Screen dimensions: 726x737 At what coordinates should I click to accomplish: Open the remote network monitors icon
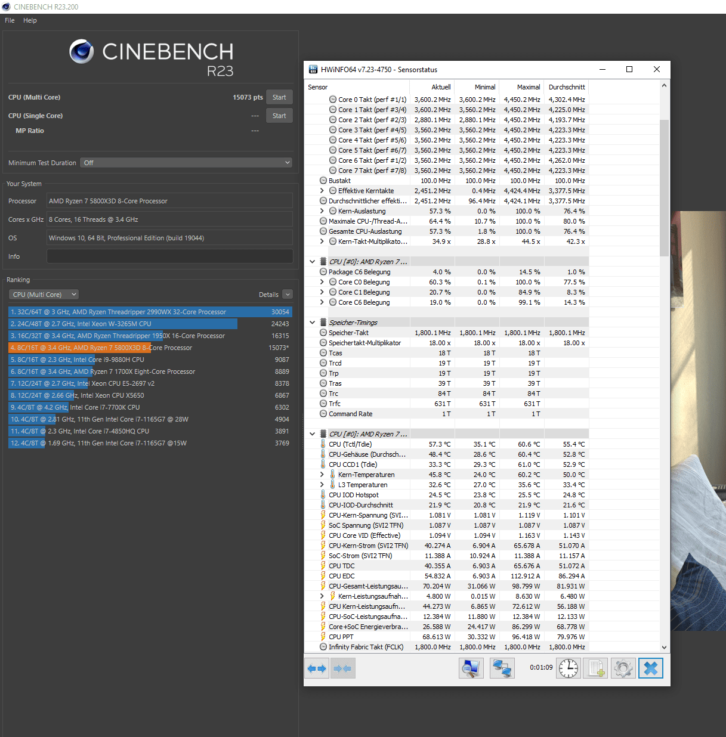click(x=502, y=668)
